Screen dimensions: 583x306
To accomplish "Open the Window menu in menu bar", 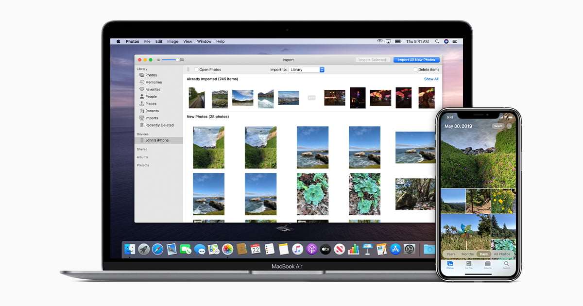I will tap(204, 42).
